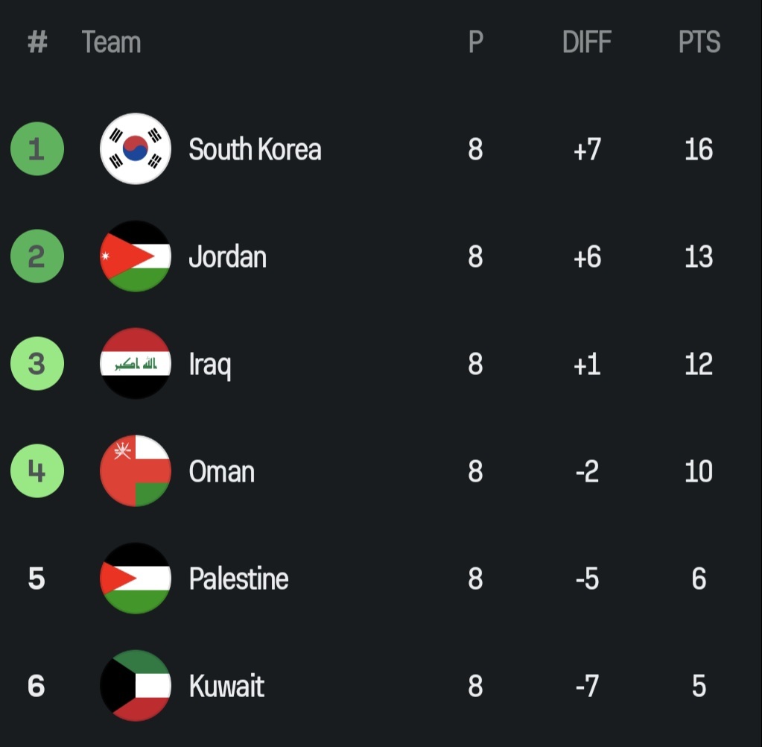Viewport: 762px width, 747px height.
Task: Sort by the PTS column header
Action: pyautogui.click(x=699, y=42)
